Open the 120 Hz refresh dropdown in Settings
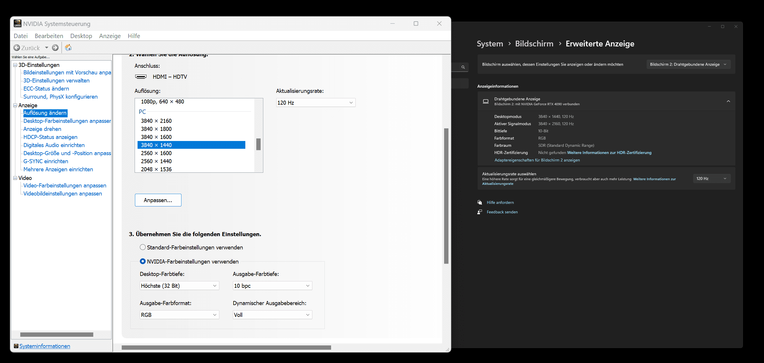 (711, 178)
